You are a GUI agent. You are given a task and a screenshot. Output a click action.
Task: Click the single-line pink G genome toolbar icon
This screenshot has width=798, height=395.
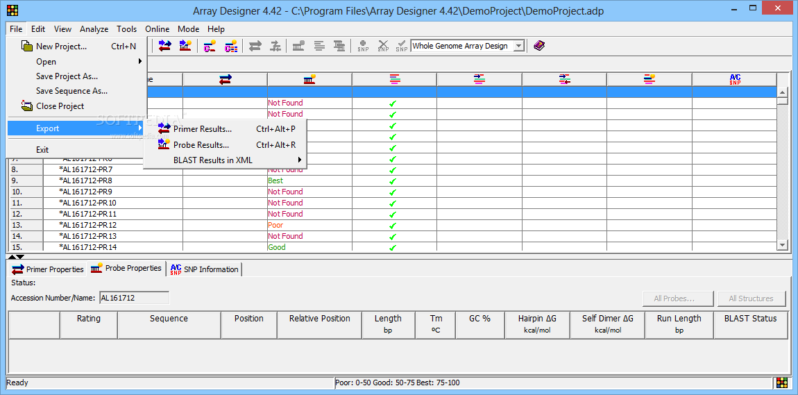pyautogui.click(x=210, y=46)
